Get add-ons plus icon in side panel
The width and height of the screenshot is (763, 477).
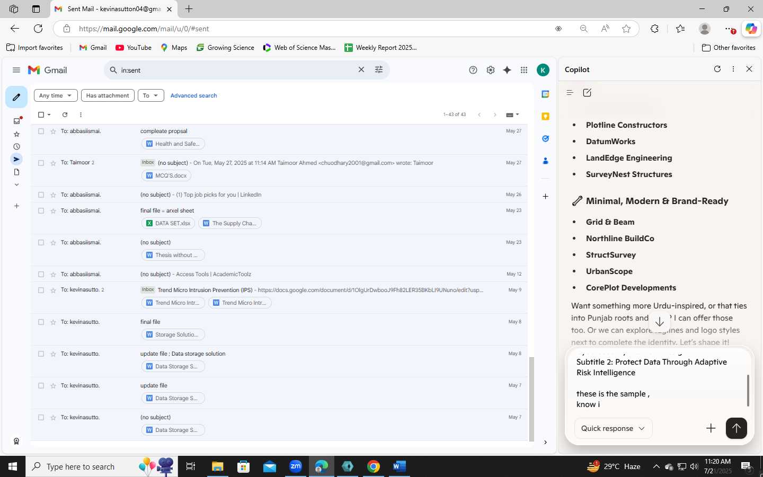(x=545, y=196)
